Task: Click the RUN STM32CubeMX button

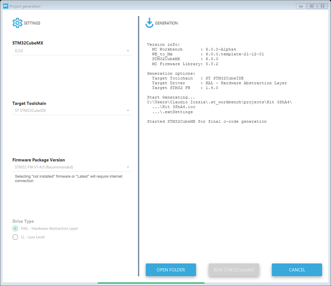Action: coord(234,270)
